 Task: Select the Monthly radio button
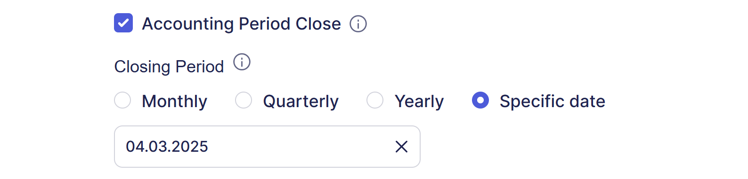[122, 100]
